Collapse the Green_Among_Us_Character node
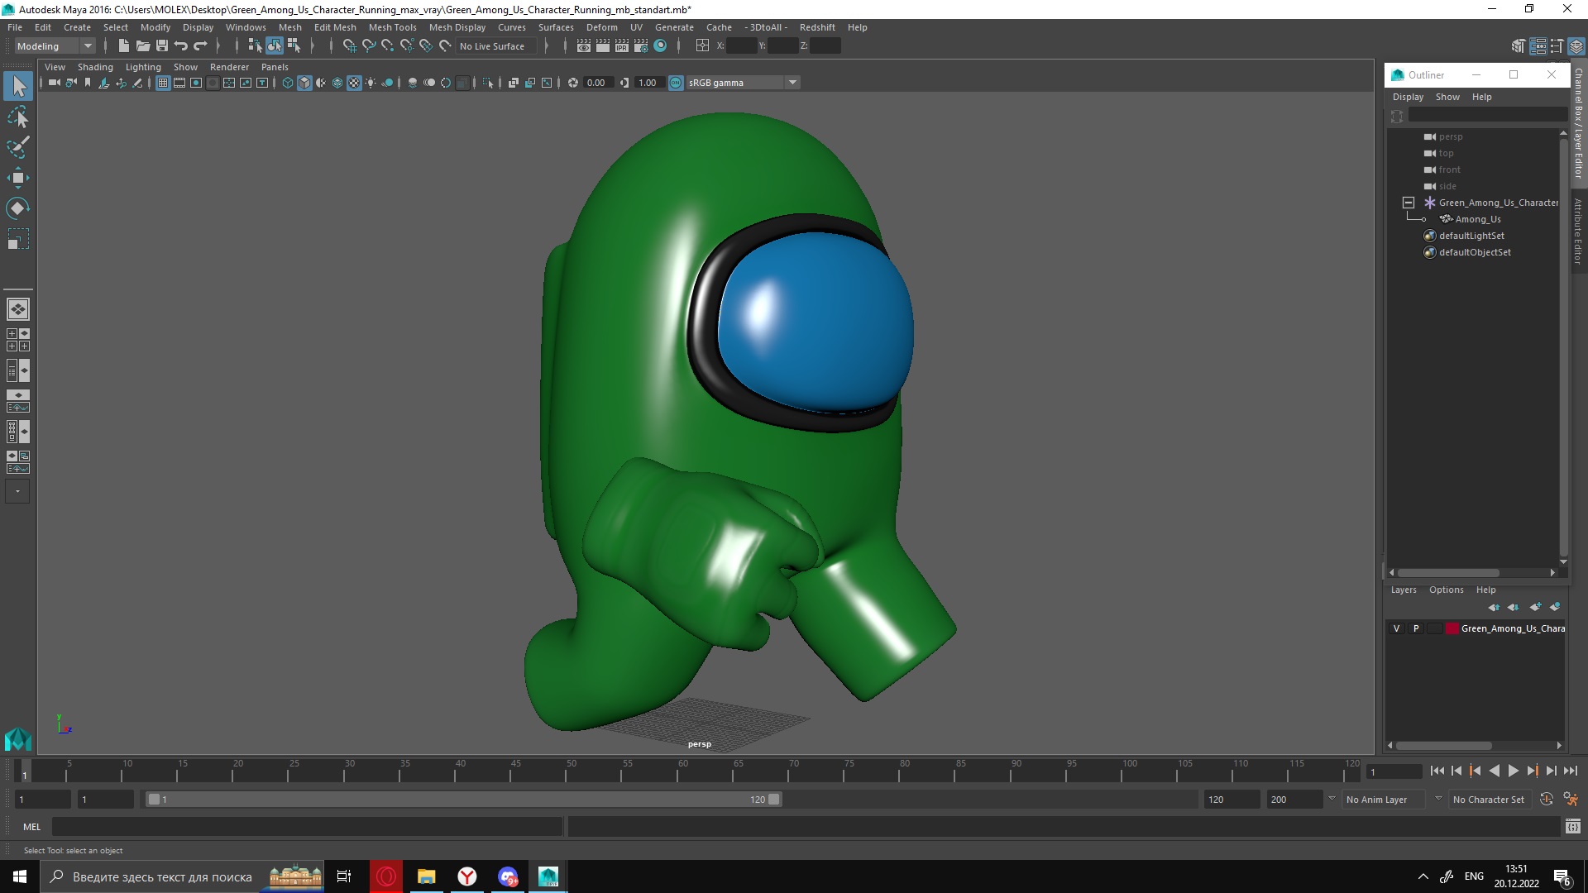This screenshot has height=893, width=1588. [1409, 203]
